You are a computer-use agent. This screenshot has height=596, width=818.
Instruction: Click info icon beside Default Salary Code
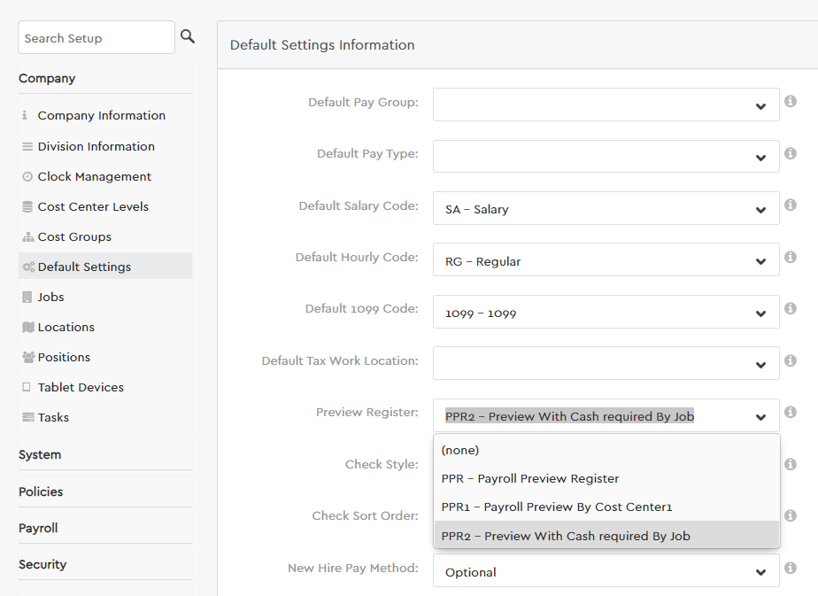click(791, 205)
